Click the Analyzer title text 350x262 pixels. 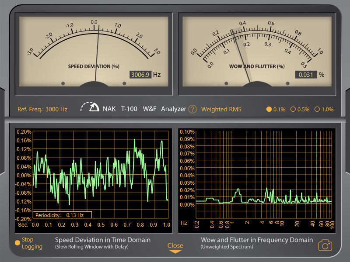(173, 109)
